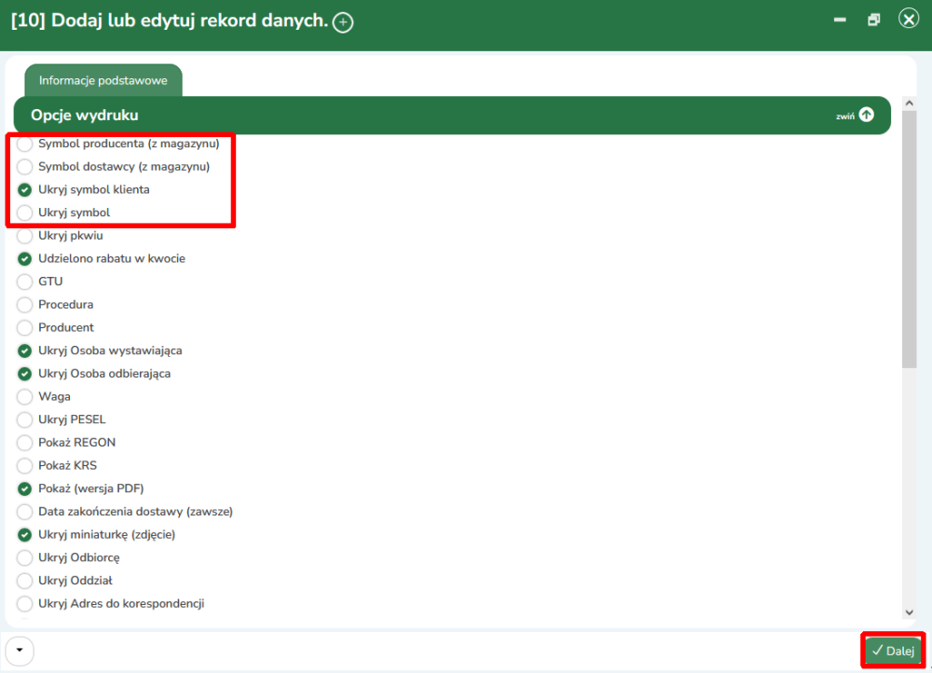Enable Symbol dostawcy (z magazynu) option

[x=25, y=167]
